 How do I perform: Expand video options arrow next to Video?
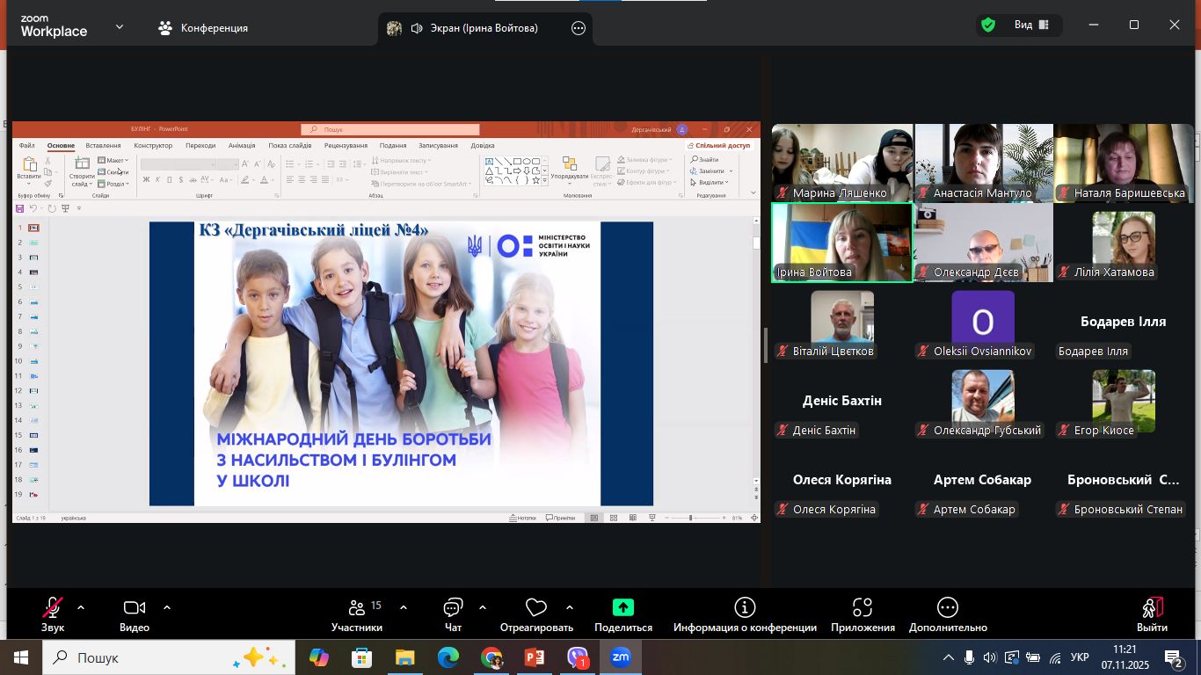coord(167,607)
